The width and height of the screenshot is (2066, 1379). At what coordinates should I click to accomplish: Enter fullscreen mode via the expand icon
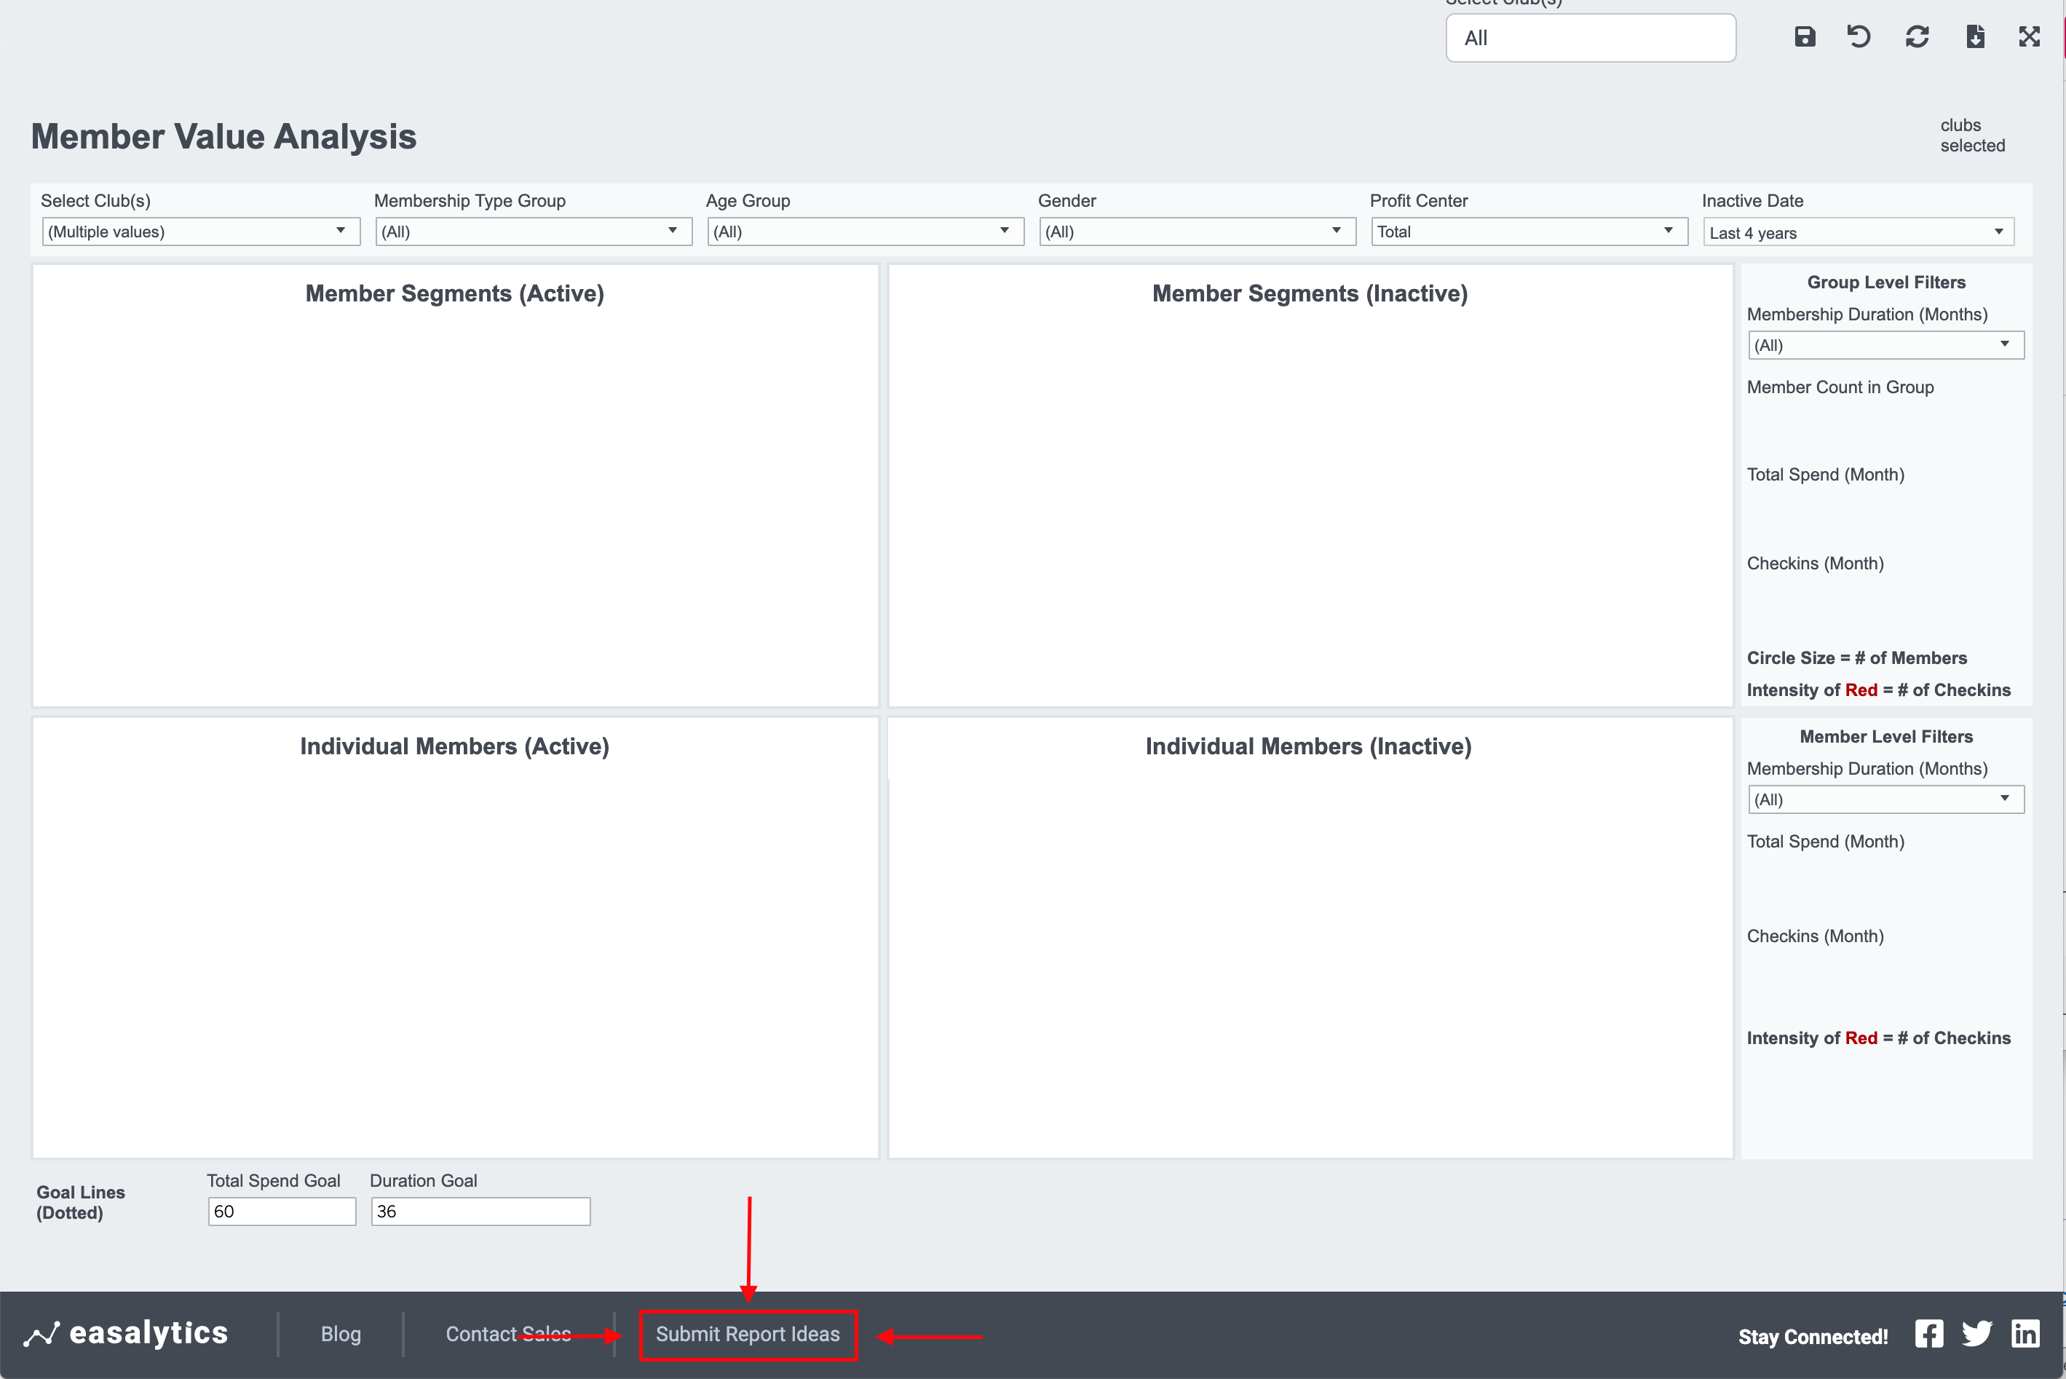tap(2029, 37)
